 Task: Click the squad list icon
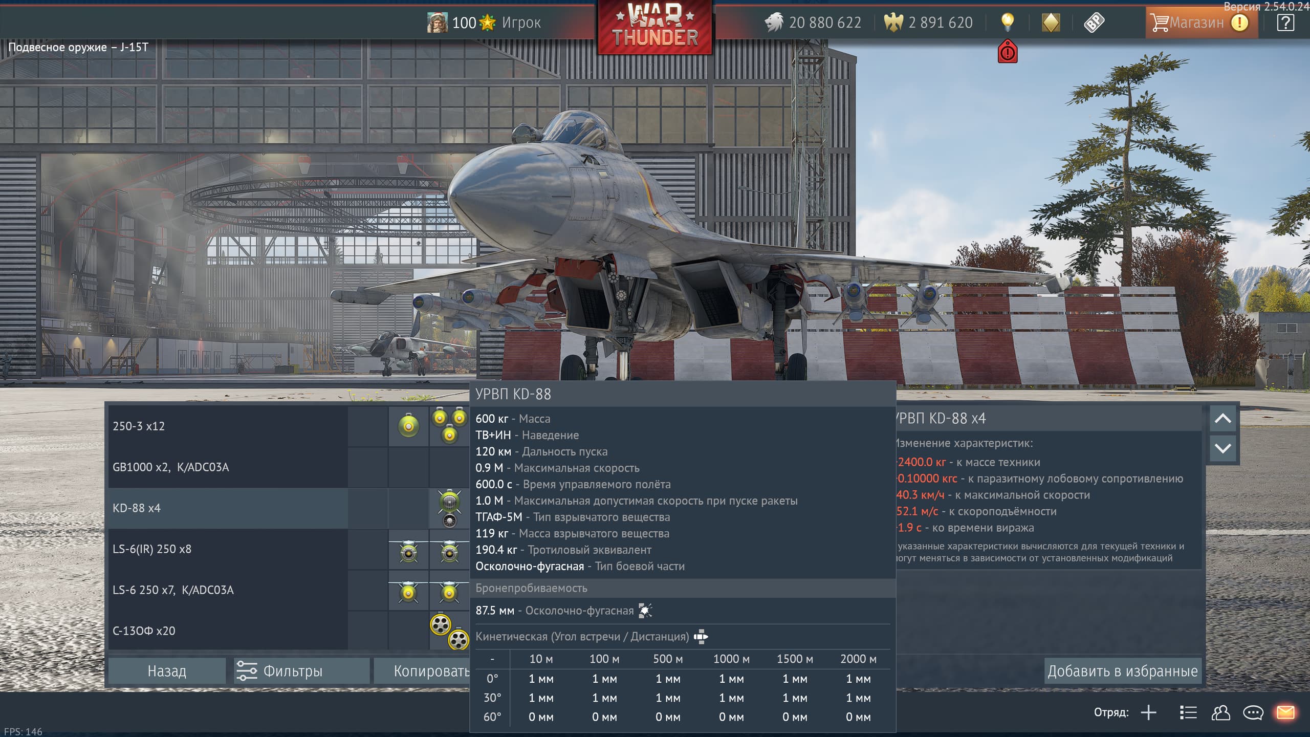[1188, 712]
